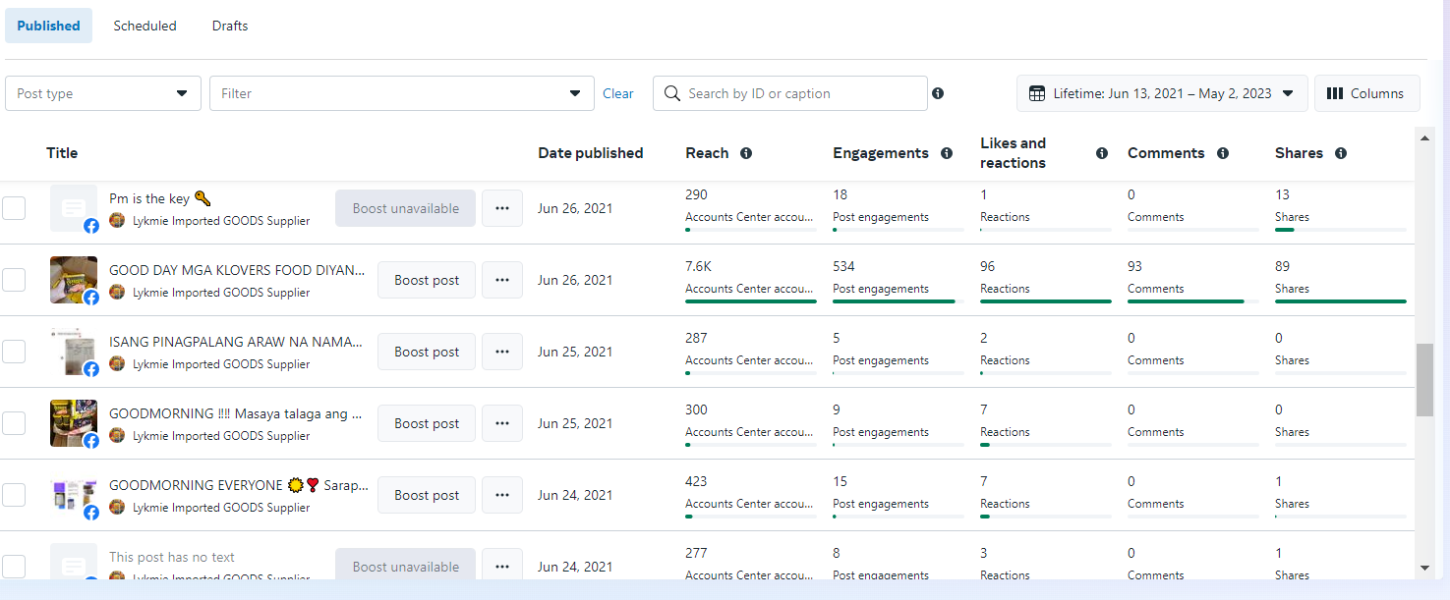The height and width of the screenshot is (600, 1450).
Task: Click the info icon beside Engagements header
Action: [x=947, y=153]
